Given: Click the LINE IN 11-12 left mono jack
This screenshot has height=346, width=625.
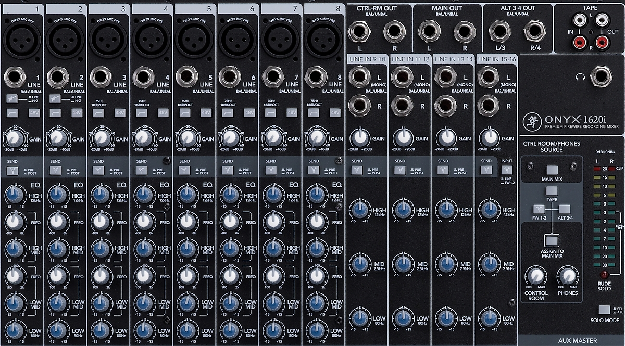Looking at the screenshot, I should 402,78.
